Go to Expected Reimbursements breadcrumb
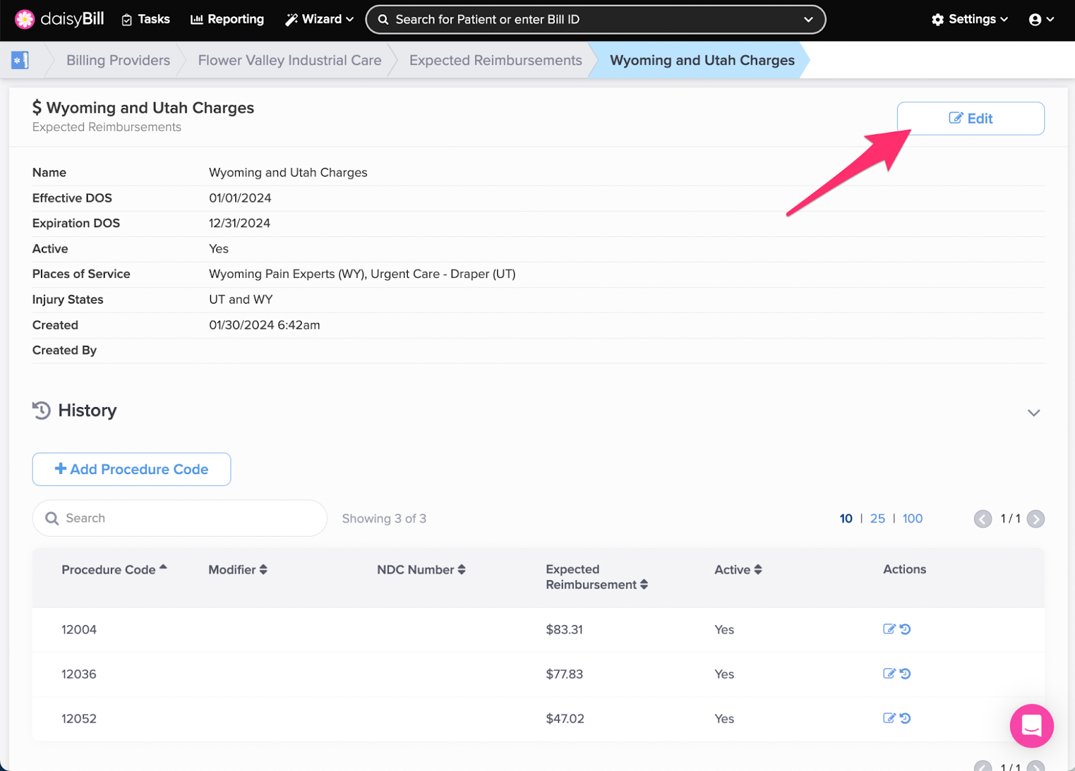This screenshot has width=1075, height=771. 496,60
